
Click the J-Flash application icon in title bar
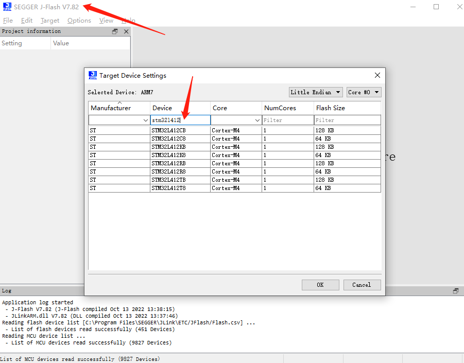coord(7,7)
